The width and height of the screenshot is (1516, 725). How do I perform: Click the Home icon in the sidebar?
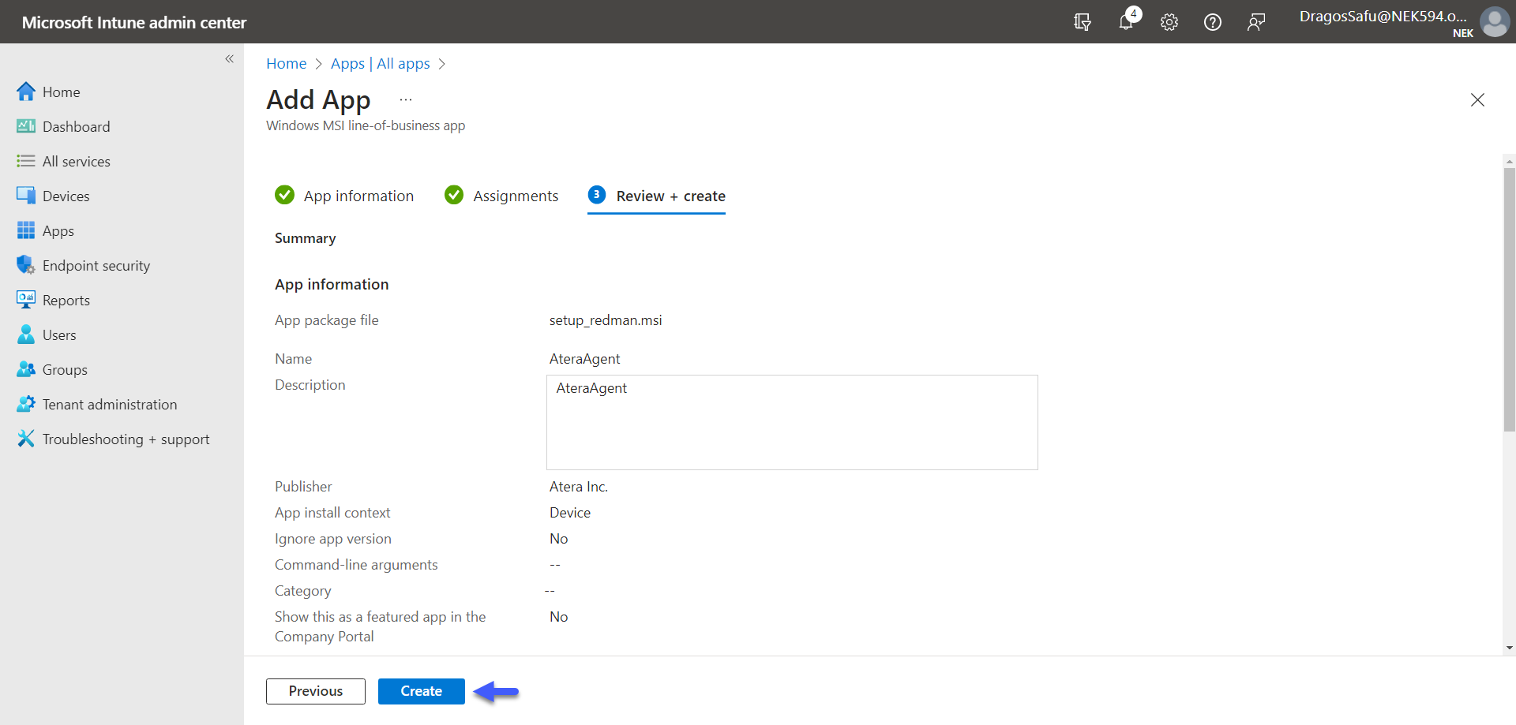(x=26, y=92)
